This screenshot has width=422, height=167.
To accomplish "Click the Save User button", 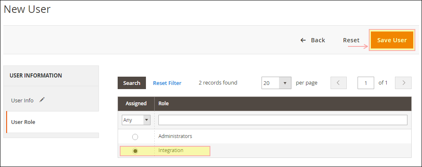I will (392, 40).
